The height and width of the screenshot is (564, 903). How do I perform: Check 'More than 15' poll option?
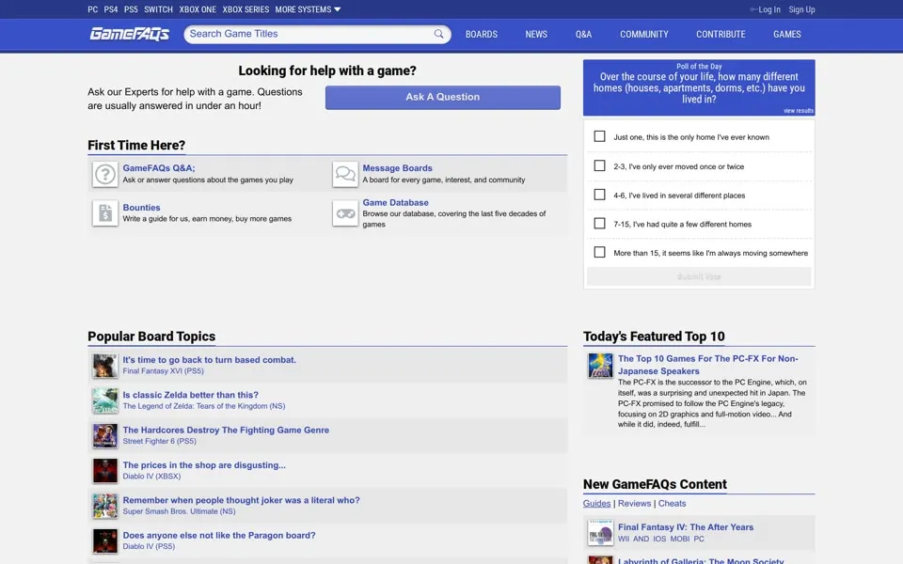pyautogui.click(x=599, y=252)
